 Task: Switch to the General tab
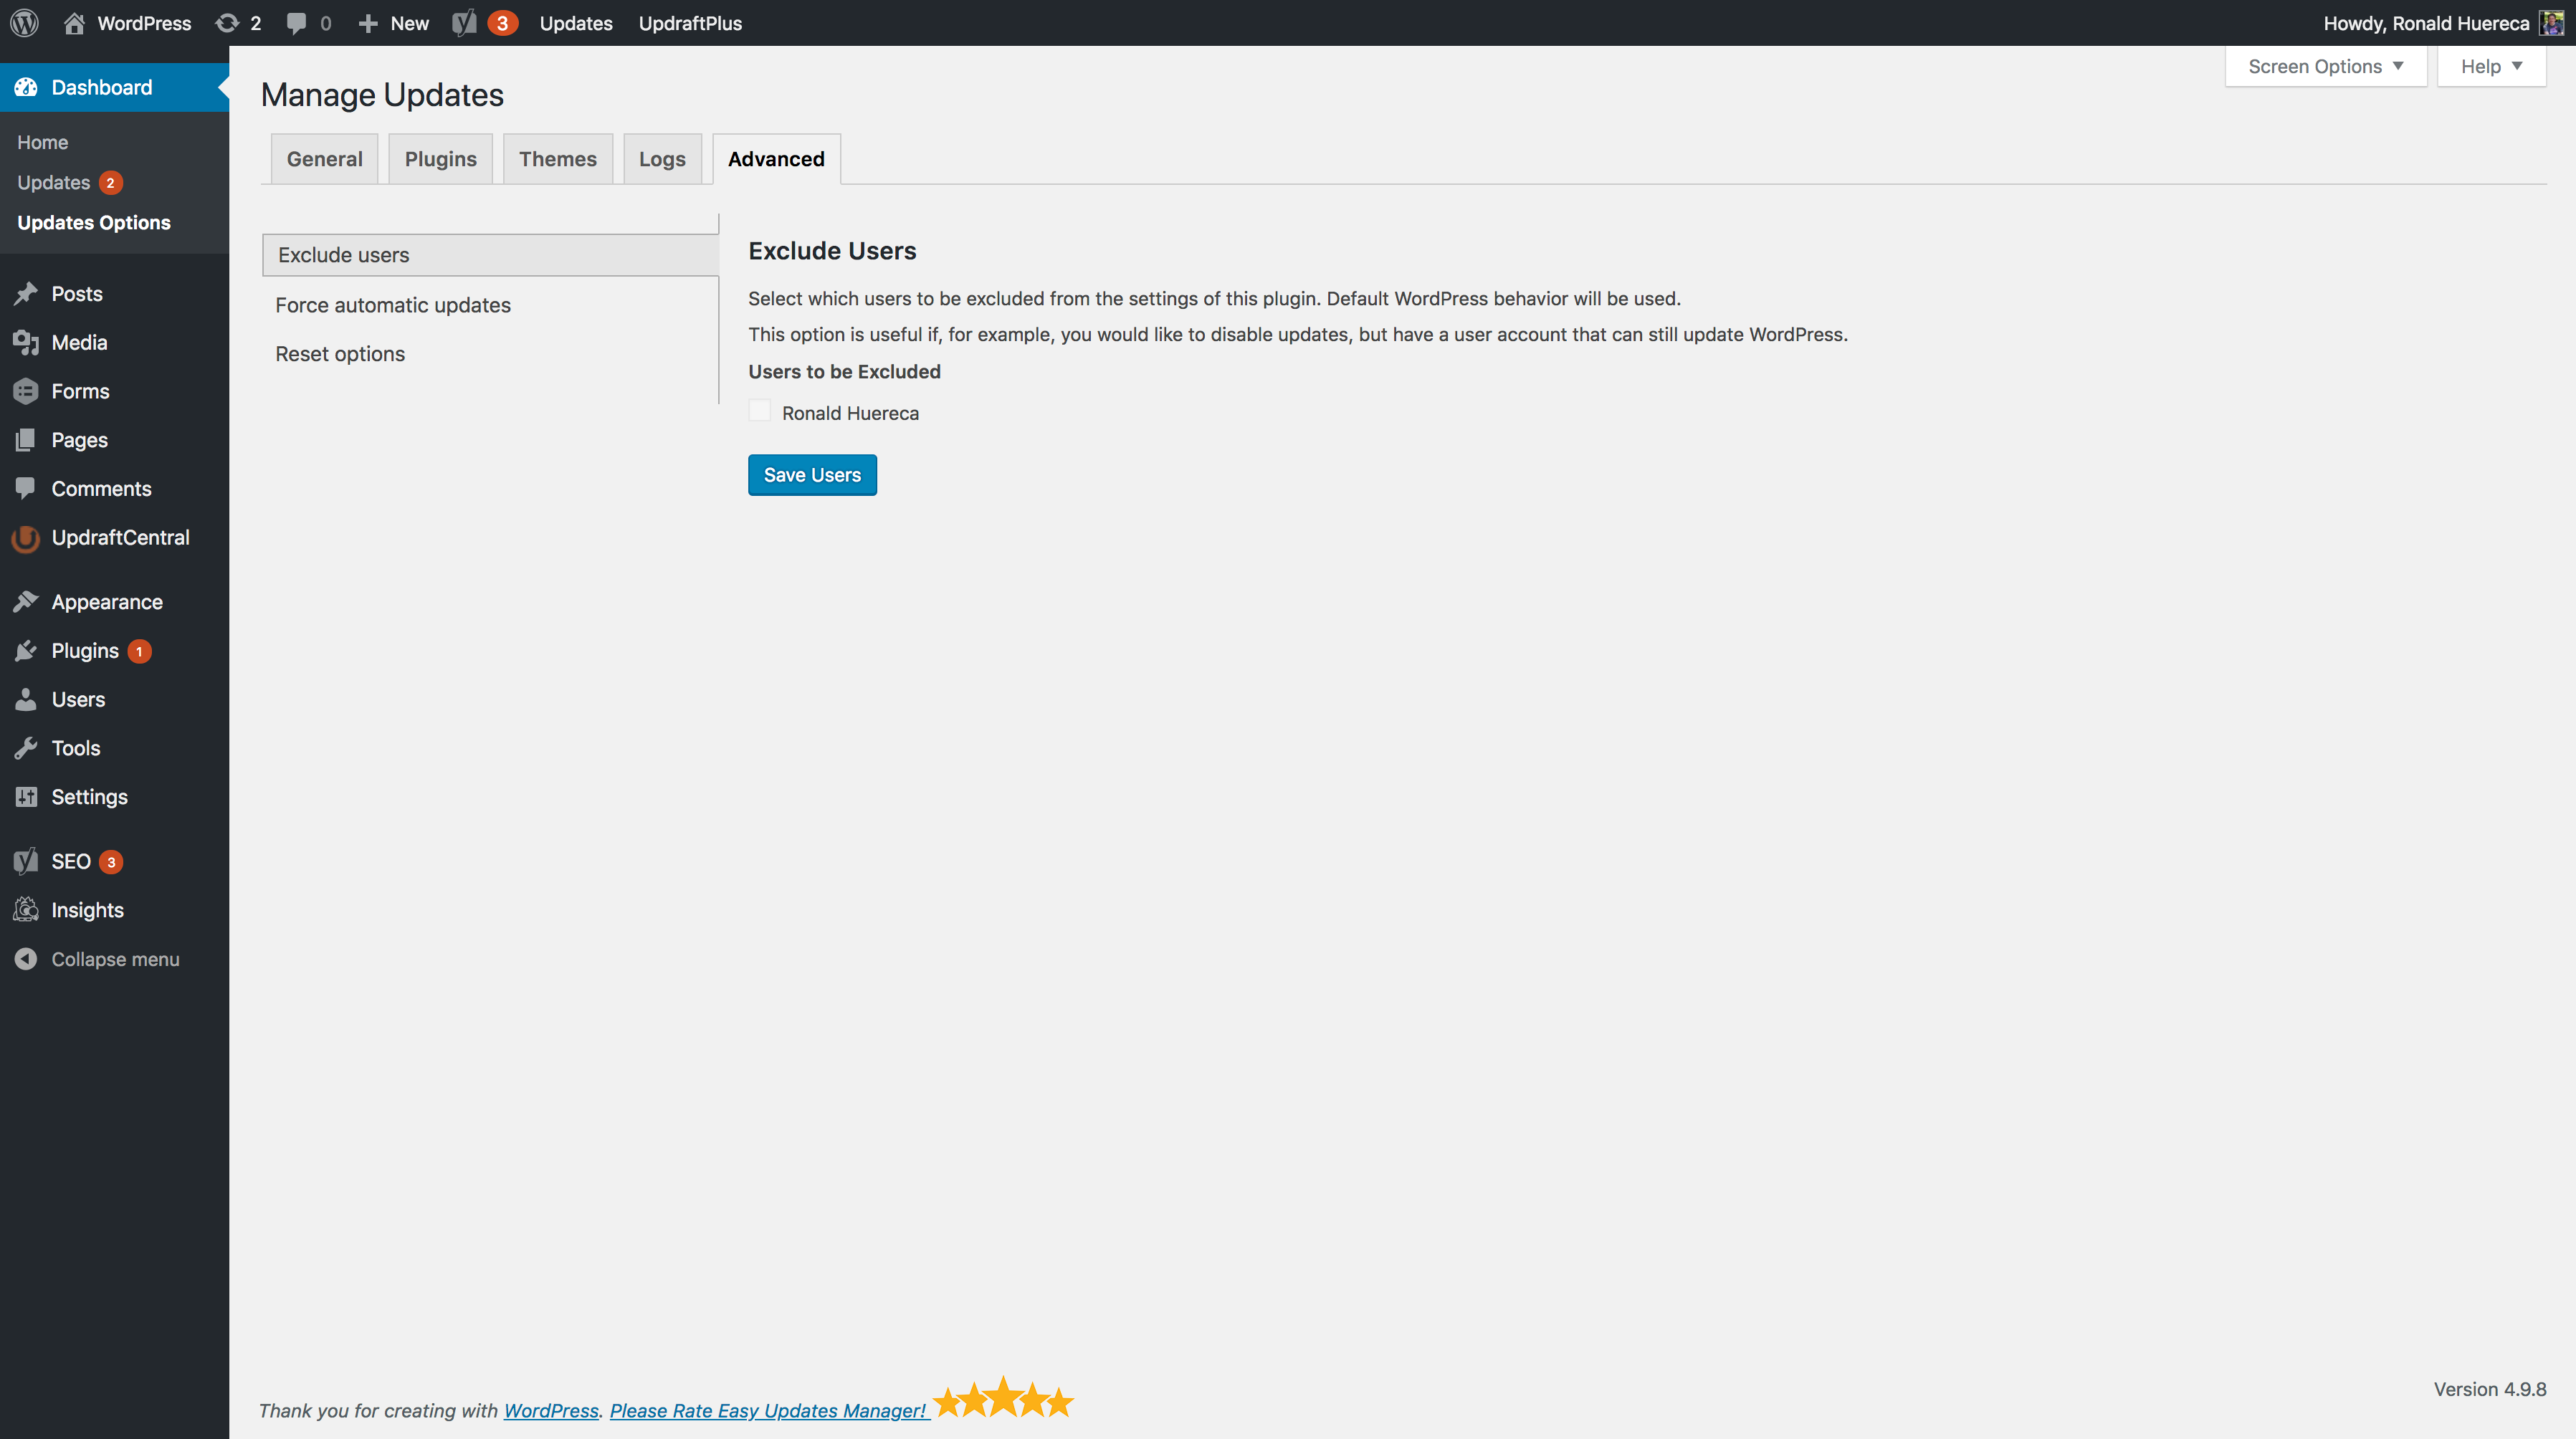[324, 159]
